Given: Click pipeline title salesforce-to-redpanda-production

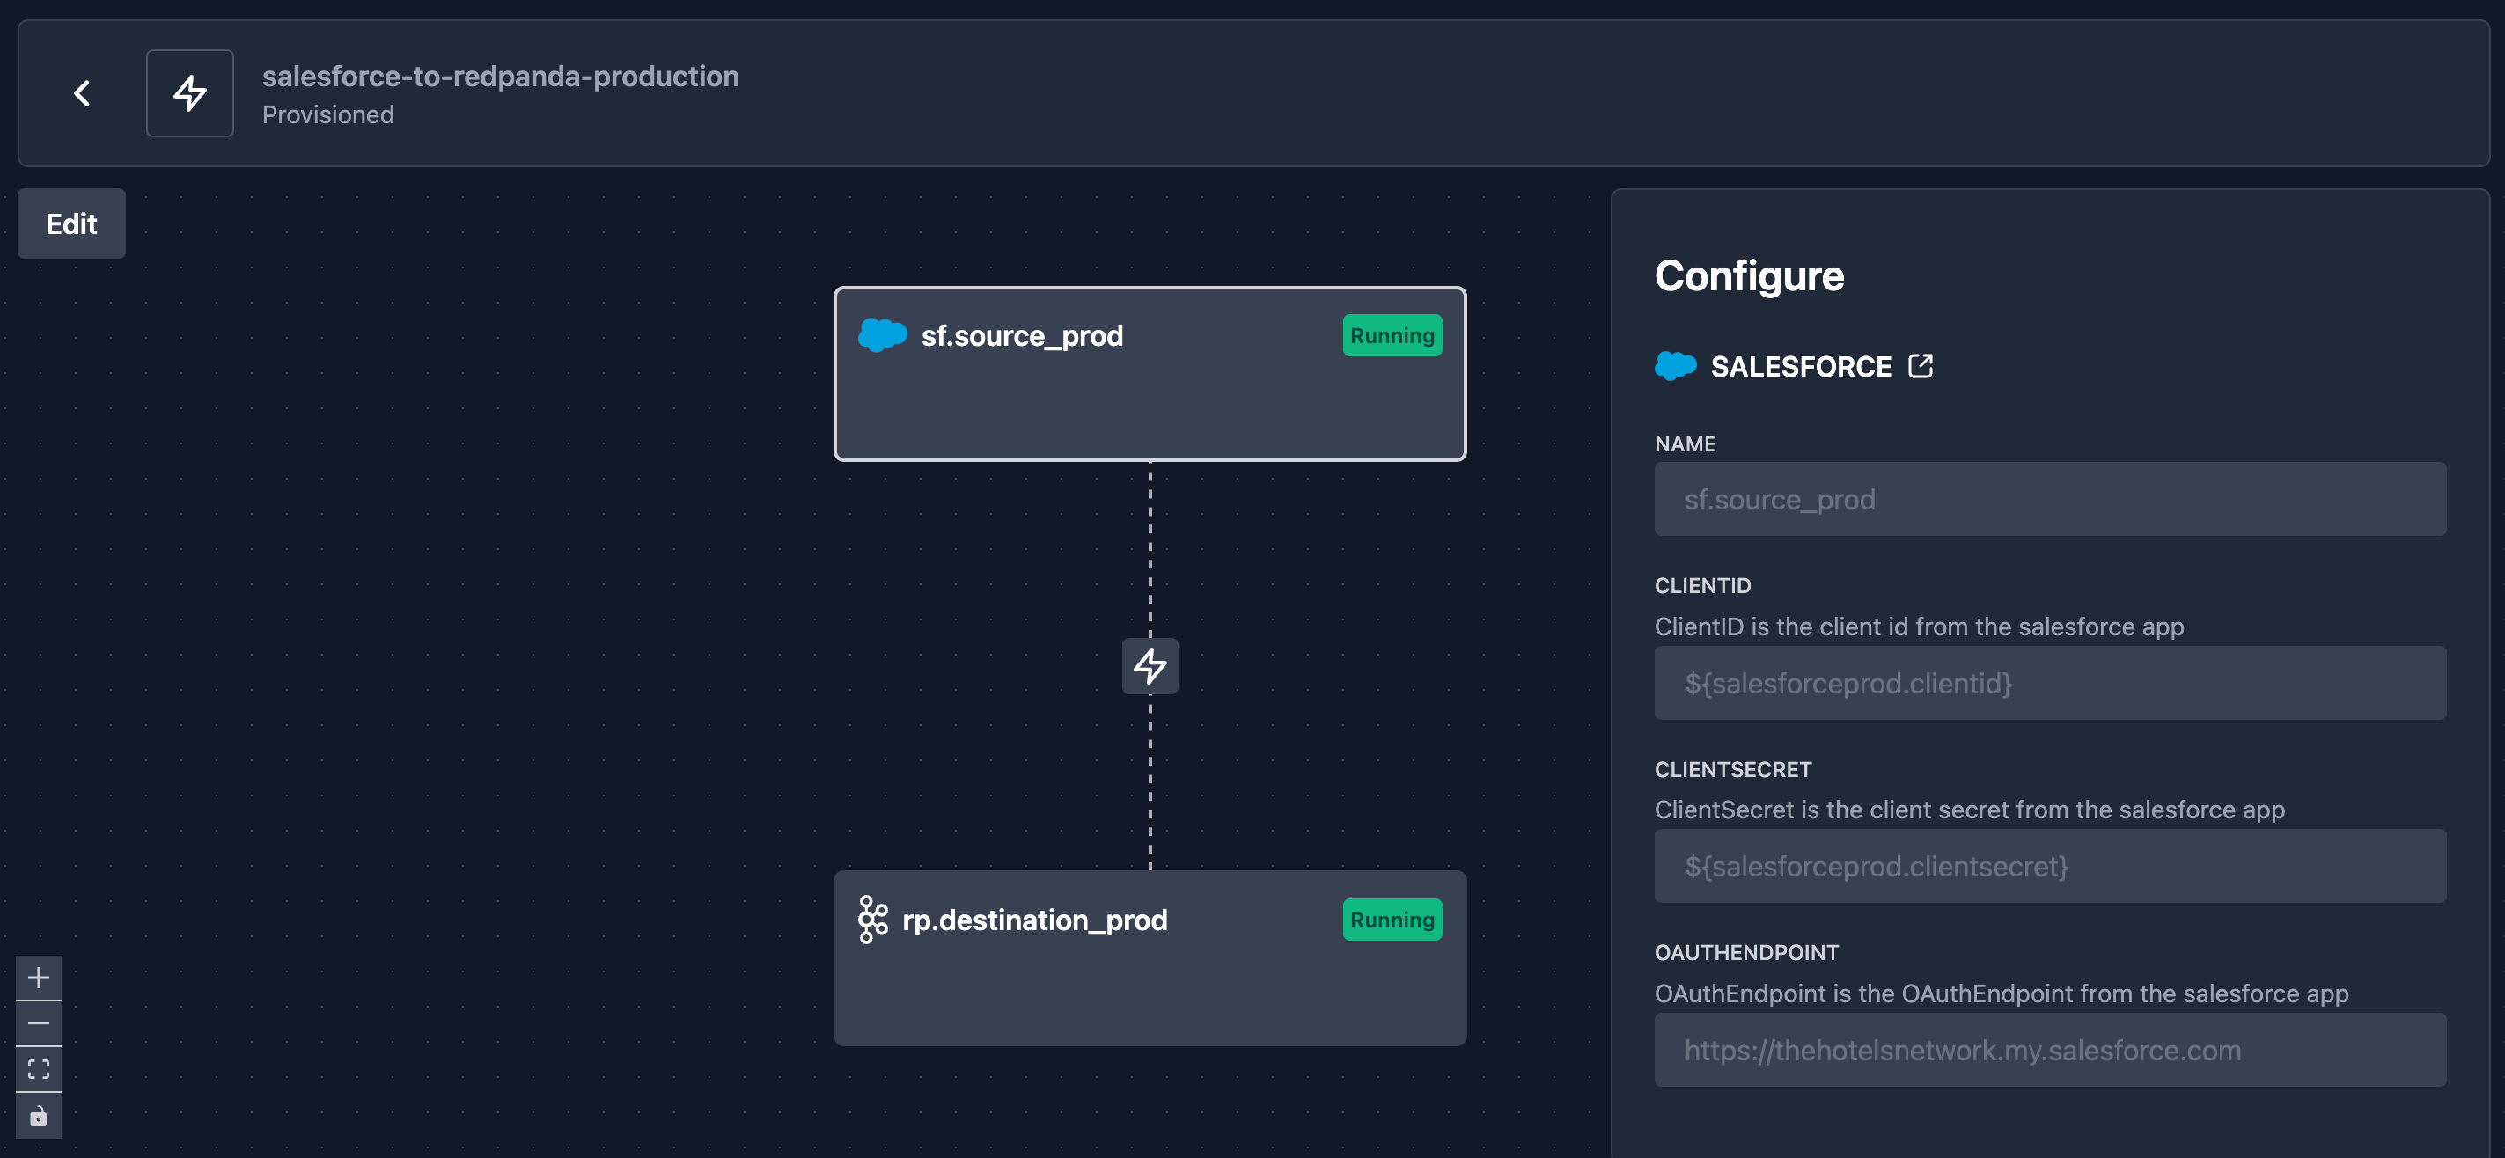Looking at the screenshot, I should pyautogui.click(x=500, y=76).
